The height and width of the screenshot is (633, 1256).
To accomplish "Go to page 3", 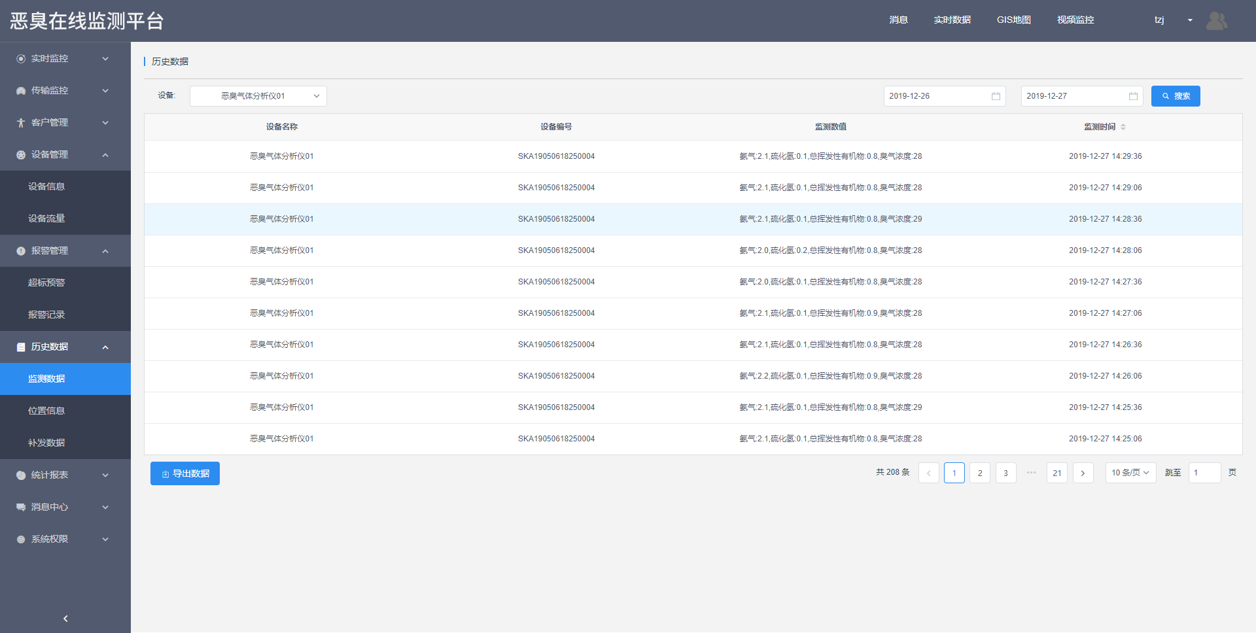I will [1005, 473].
